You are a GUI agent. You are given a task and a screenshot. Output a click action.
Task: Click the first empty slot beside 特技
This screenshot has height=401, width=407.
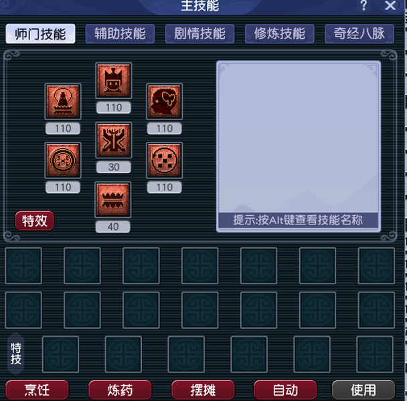[60, 354]
